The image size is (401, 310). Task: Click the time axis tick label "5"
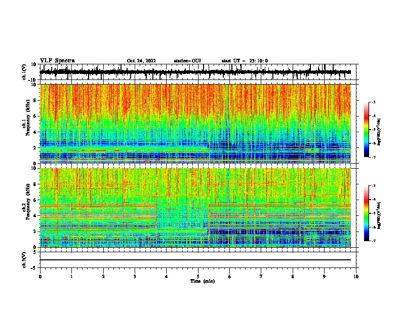(x=198, y=277)
